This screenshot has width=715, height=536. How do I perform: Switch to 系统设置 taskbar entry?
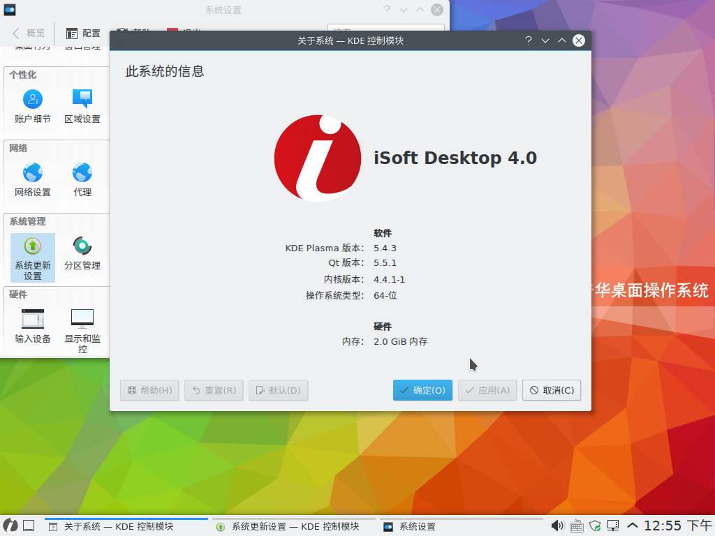[x=462, y=526]
